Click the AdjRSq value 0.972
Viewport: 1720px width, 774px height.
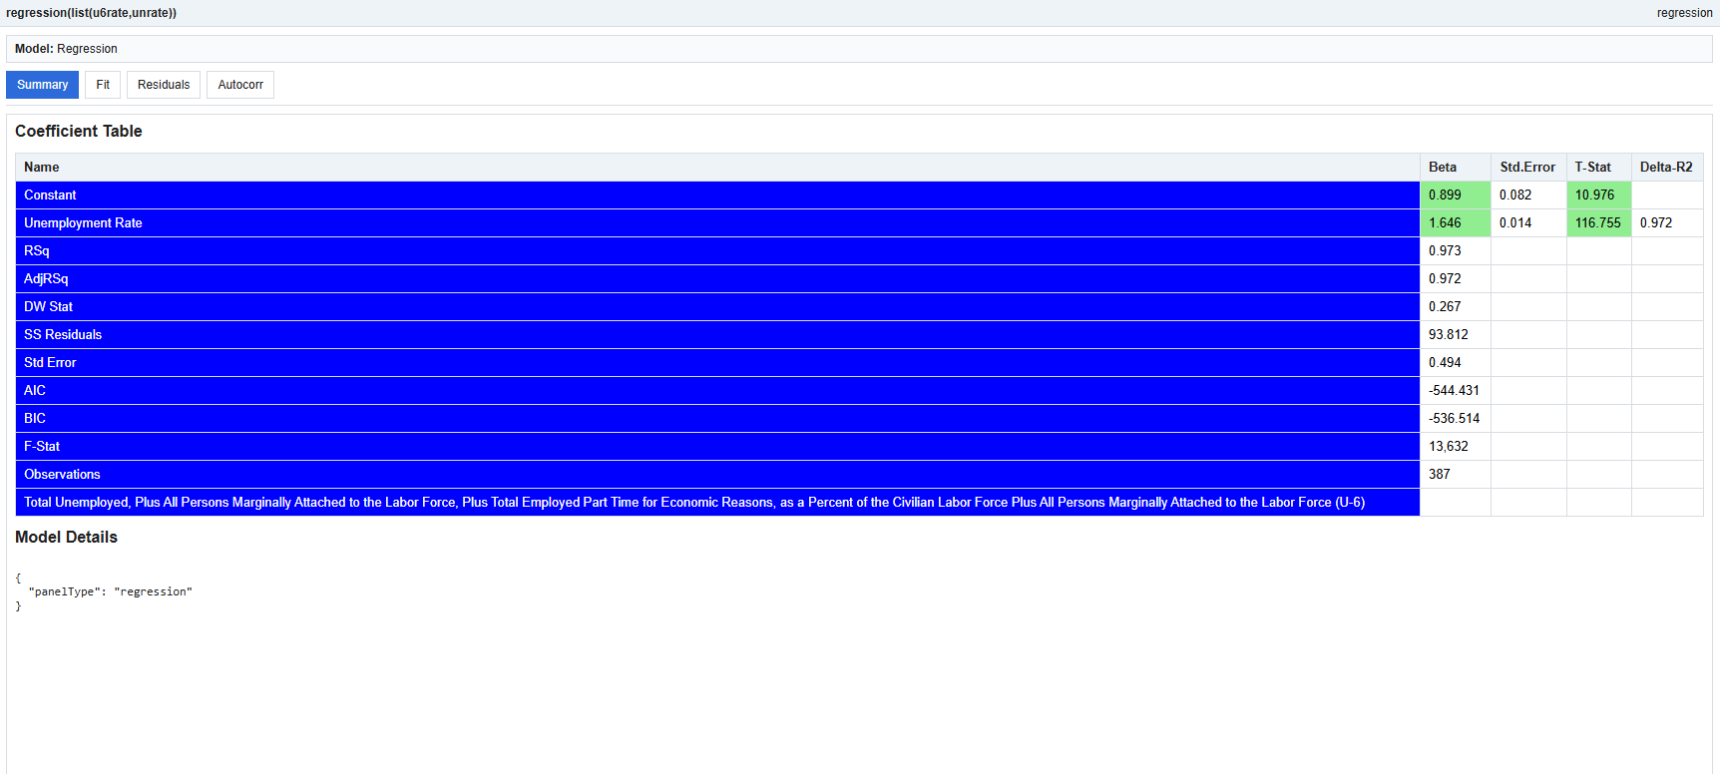[1455, 279]
